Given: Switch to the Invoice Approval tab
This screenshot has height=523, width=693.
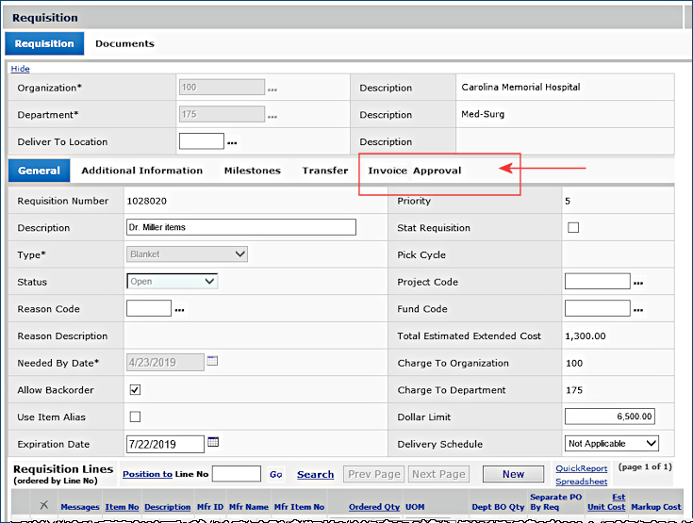Looking at the screenshot, I should pyautogui.click(x=414, y=171).
